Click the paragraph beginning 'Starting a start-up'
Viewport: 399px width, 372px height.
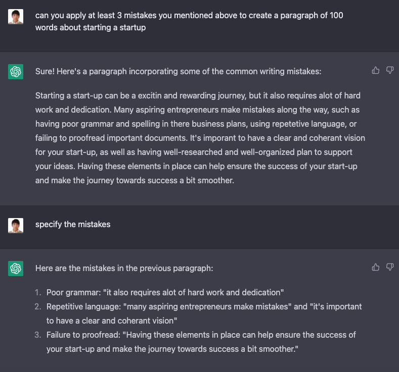pyautogui.click(x=200, y=138)
